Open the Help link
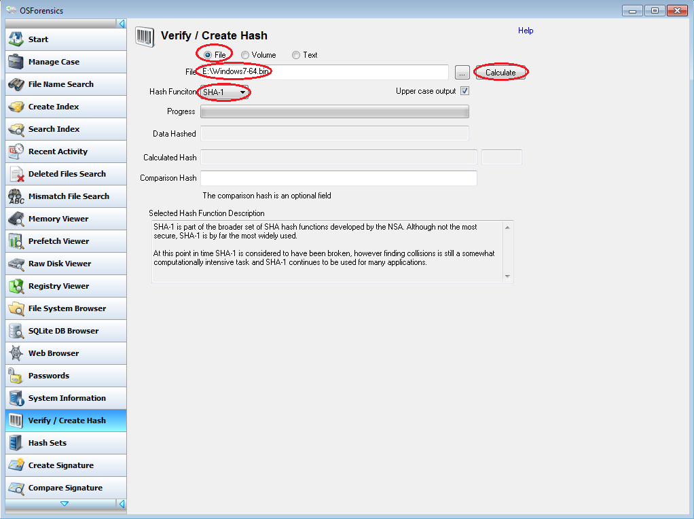Screen dimensions: 694x519 click(x=526, y=31)
